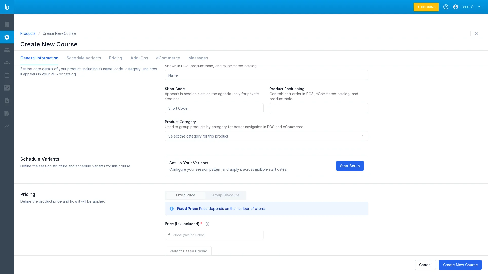Click the checklist tasks sidebar icon

point(7,88)
